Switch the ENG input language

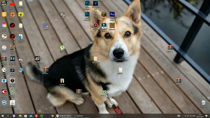(x=194, y=116)
